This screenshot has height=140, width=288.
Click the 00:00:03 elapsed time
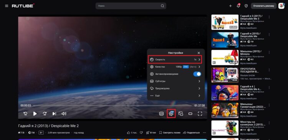click(x=26, y=105)
